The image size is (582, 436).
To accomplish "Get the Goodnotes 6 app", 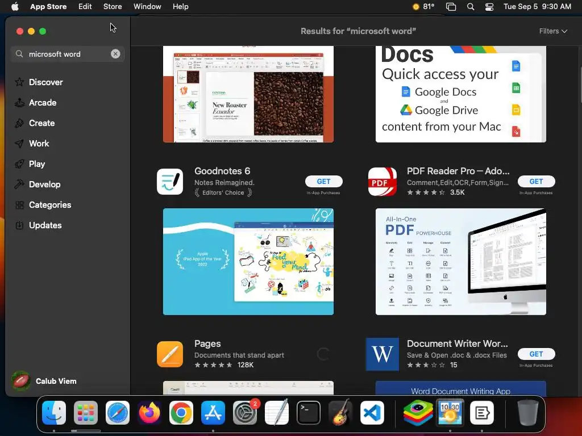I will 323,181.
